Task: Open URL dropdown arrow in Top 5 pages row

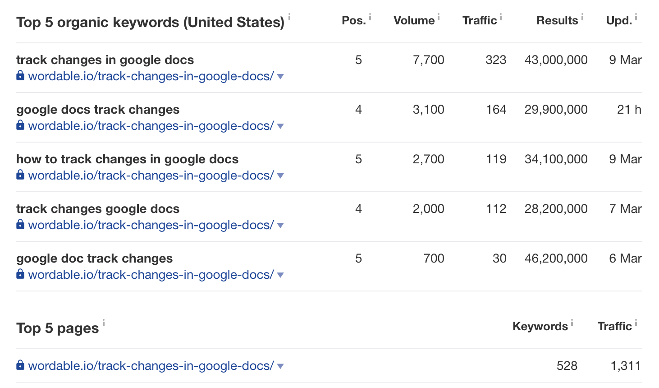Action: 280,366
